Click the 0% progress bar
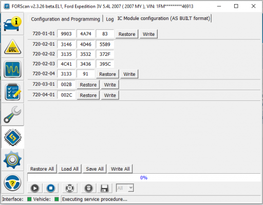The width and height of the screenshot is (263, 205). tap(144, 178)
